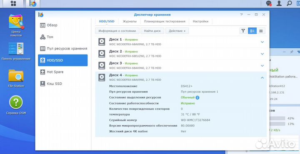Expand Диск 1 details chevron
The image size is (300, 154).
[x=262, y=42]
